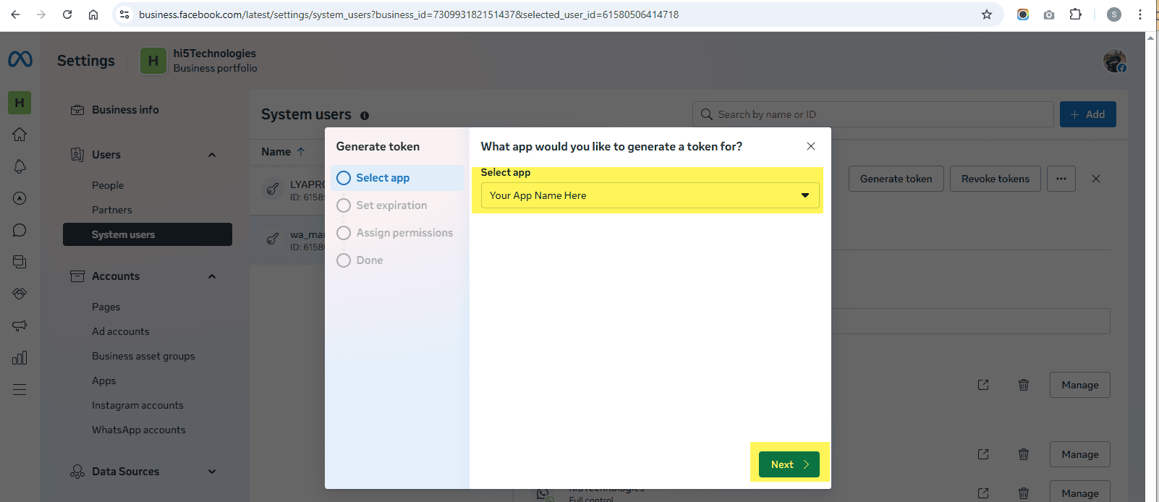This screenshot has width=1159, height=502.
Task: Click the Revoke tokens button
Action: [995, 179]
